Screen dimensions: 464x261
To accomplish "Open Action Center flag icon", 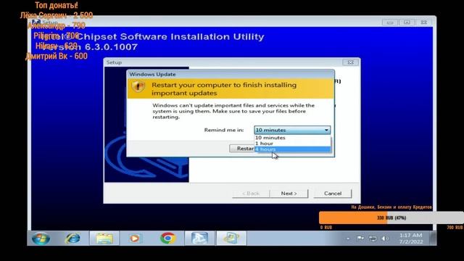I will 360,239.
